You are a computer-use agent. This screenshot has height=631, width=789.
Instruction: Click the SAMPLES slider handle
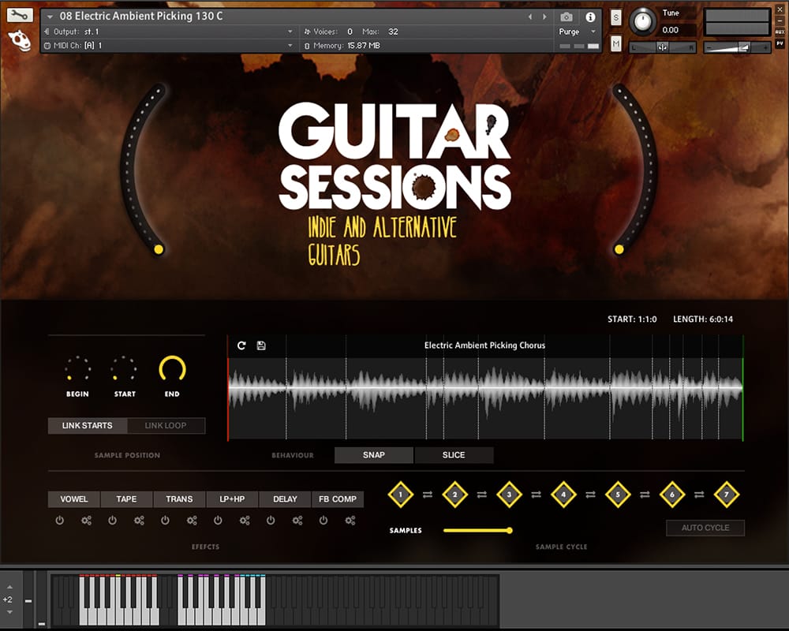click(x=510, y=530)
